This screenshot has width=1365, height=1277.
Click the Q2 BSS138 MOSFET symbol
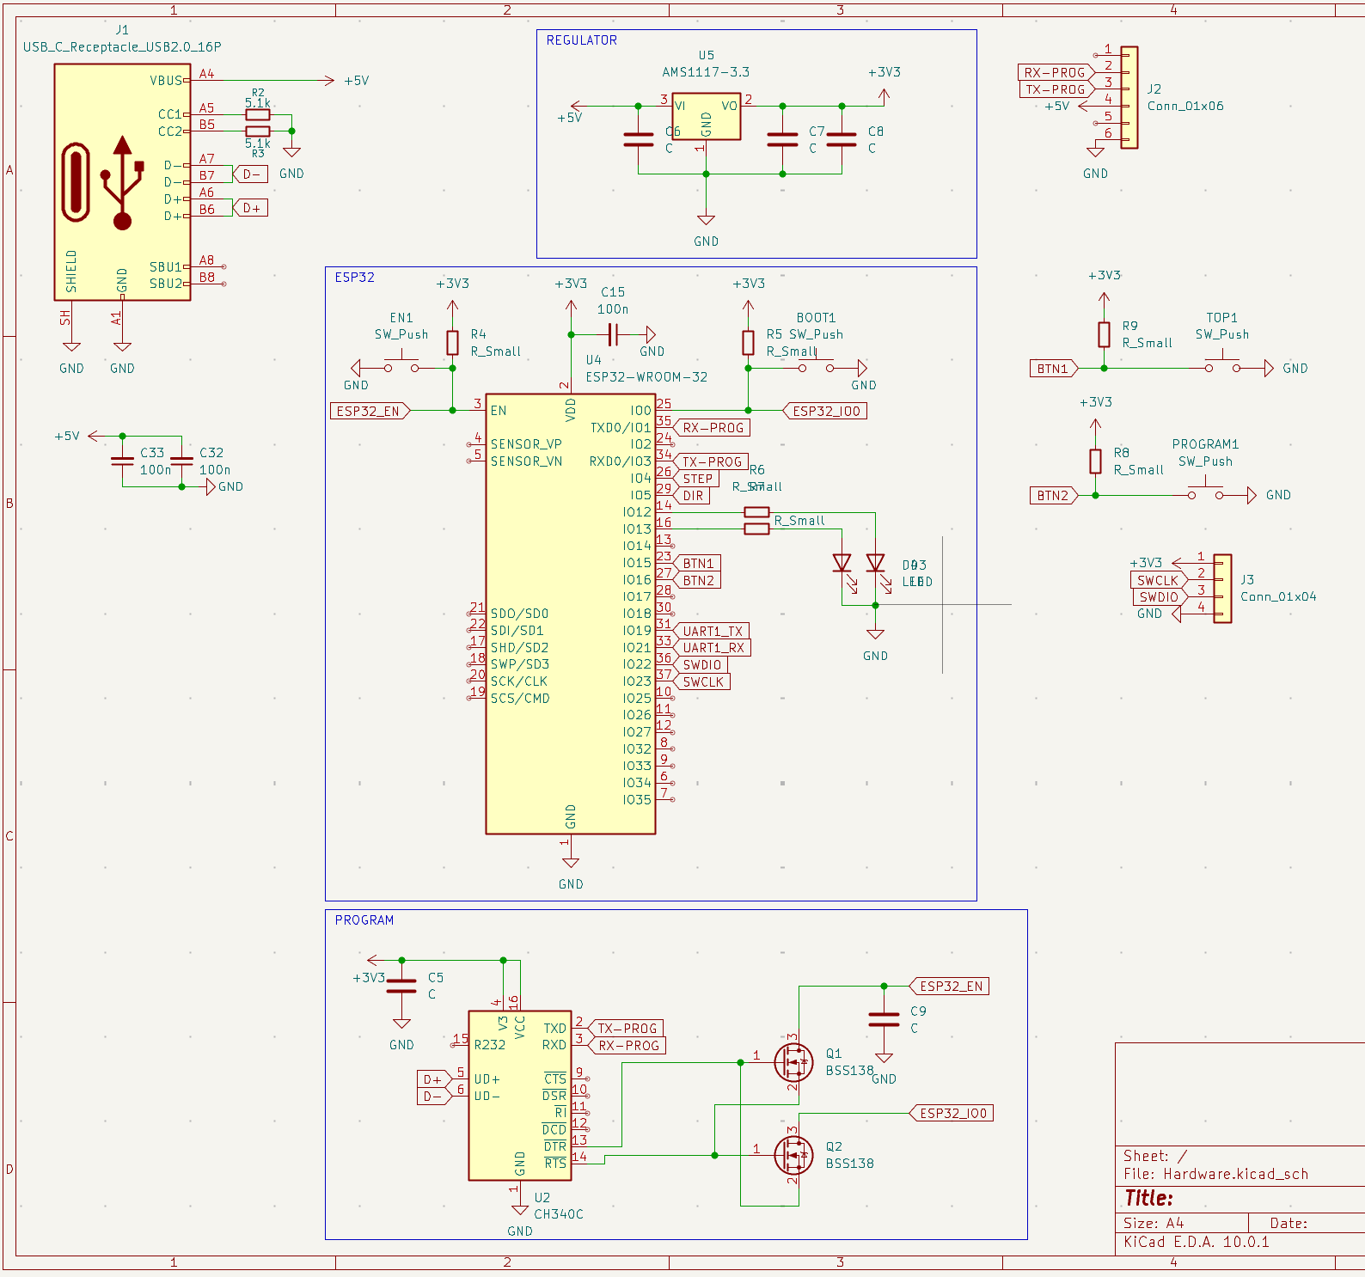793,1155
